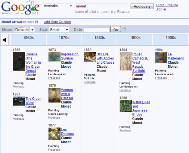Click the Still Life with Apples and Grapes link
Viewport: 189px width, 153px height.
click(x=105, y=58)
